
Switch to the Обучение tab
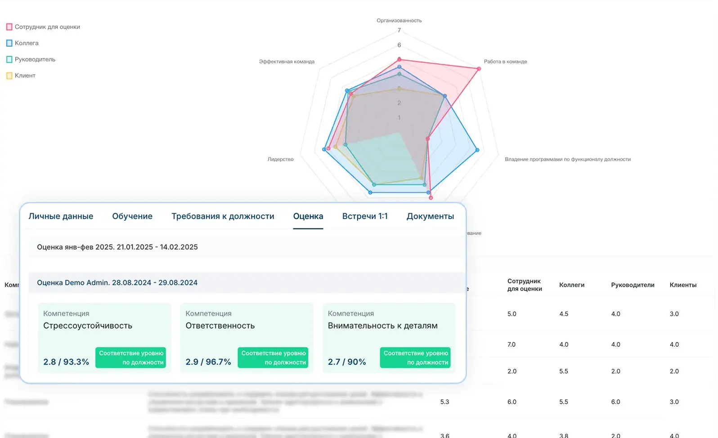click(x=132, y=216)
